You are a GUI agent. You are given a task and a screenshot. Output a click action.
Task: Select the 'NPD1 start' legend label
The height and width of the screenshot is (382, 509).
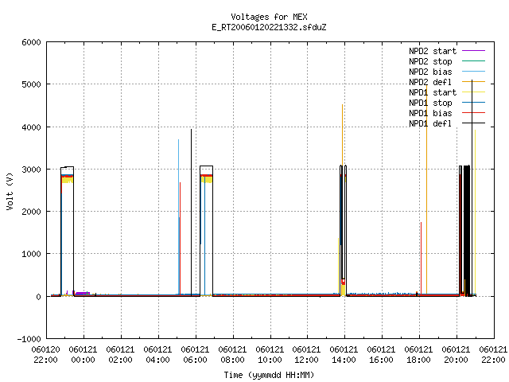tap(433, 92)
